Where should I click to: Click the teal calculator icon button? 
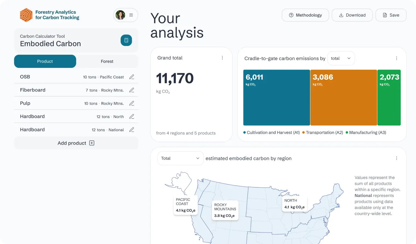point(126,40)
